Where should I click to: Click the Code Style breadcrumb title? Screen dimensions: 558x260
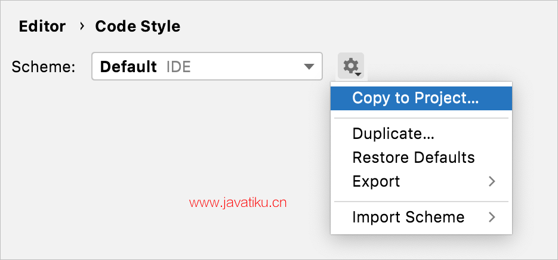tap(137, 26)
